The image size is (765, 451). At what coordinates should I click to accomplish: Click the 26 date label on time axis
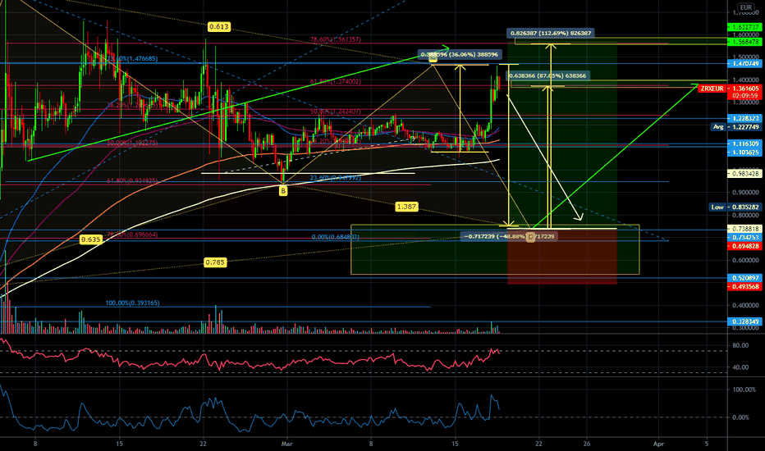coord(586,444)
